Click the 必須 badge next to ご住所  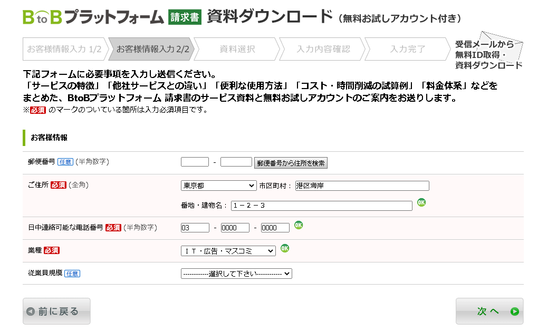[x=59, y=185]
